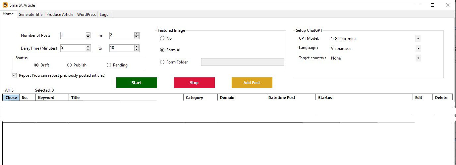The height and width of the screenshot is (165, 456).
Task: Minimize the SmartAIArticle window
Action: point(417,5)
